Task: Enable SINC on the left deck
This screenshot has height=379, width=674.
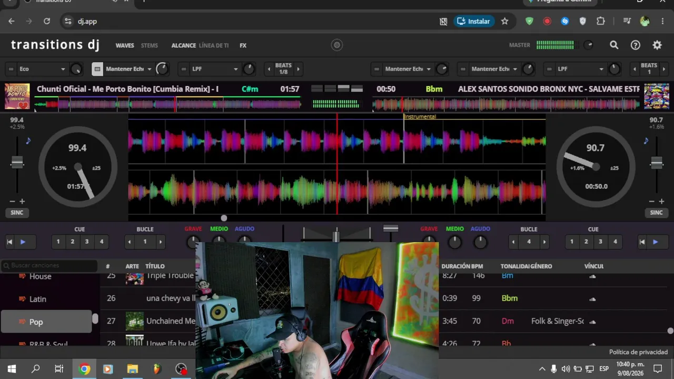Action: pyautogui.click(x=17, y=213)
